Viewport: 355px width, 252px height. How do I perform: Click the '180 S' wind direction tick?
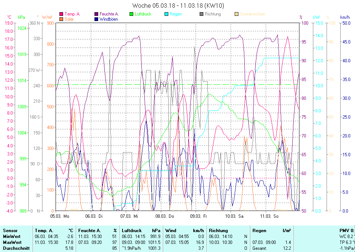35,117
